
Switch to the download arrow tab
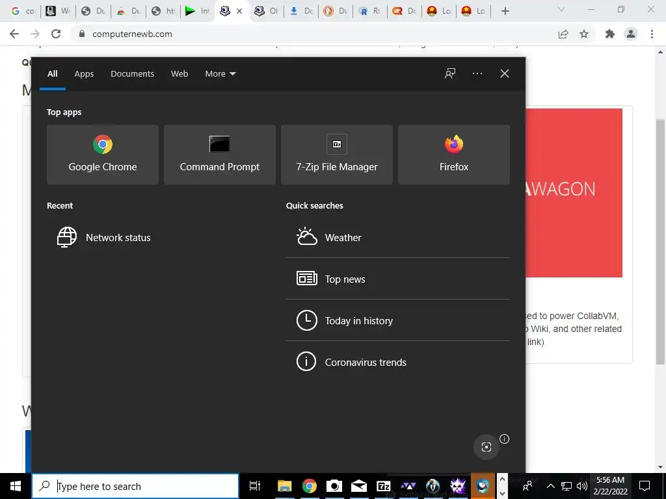302,11
